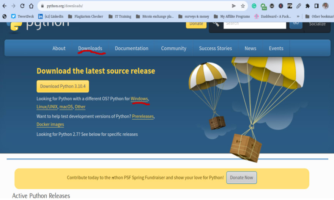The image size is (334, 200).
Task: Open the News nav item
Action: [250, 48]
